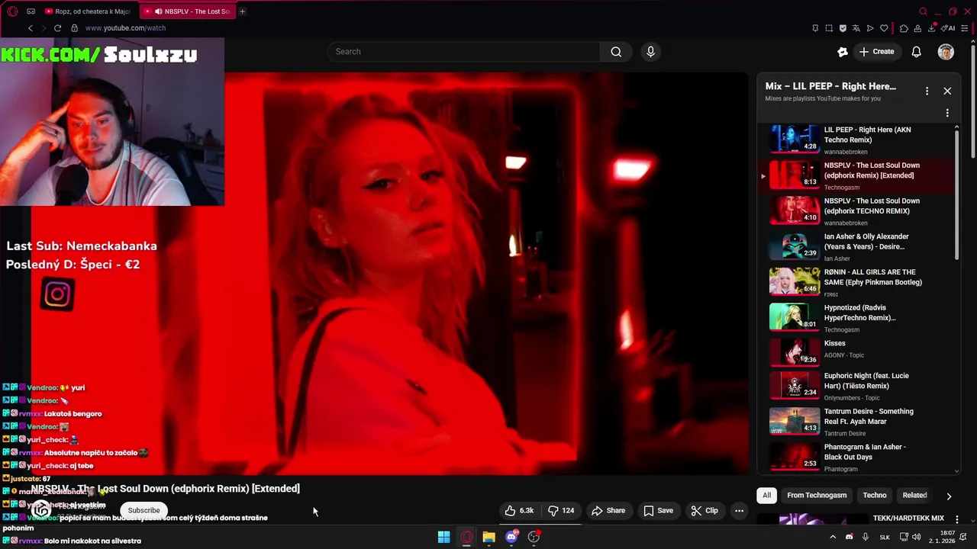Viewport: 977px width, 549px height.
Task: Open the three-dot menu below playlist header
Action: [947, 113]
